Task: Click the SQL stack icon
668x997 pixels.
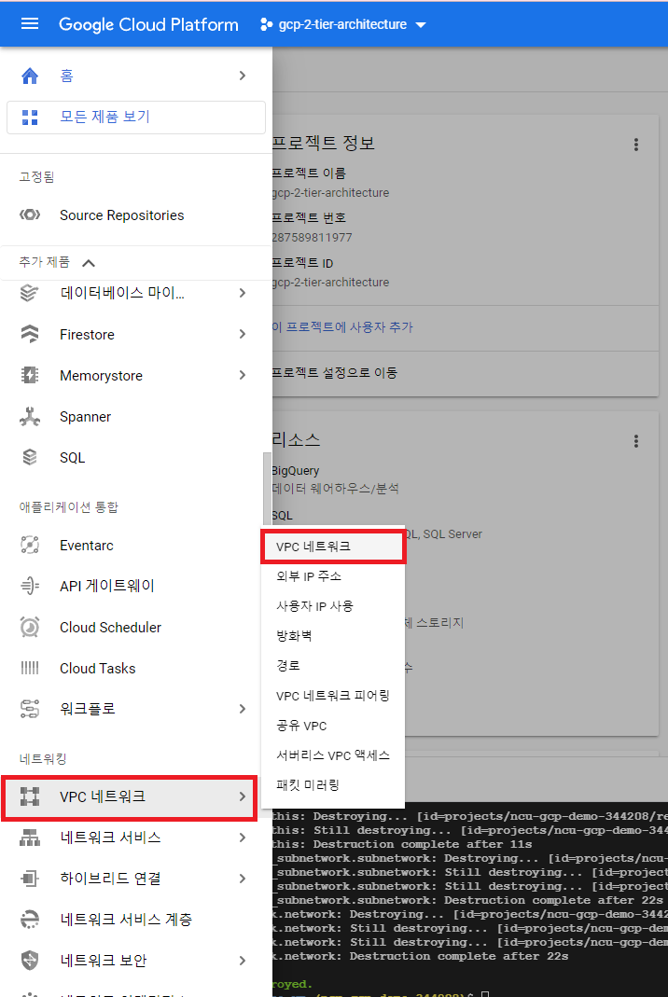Action: point(30,457)
